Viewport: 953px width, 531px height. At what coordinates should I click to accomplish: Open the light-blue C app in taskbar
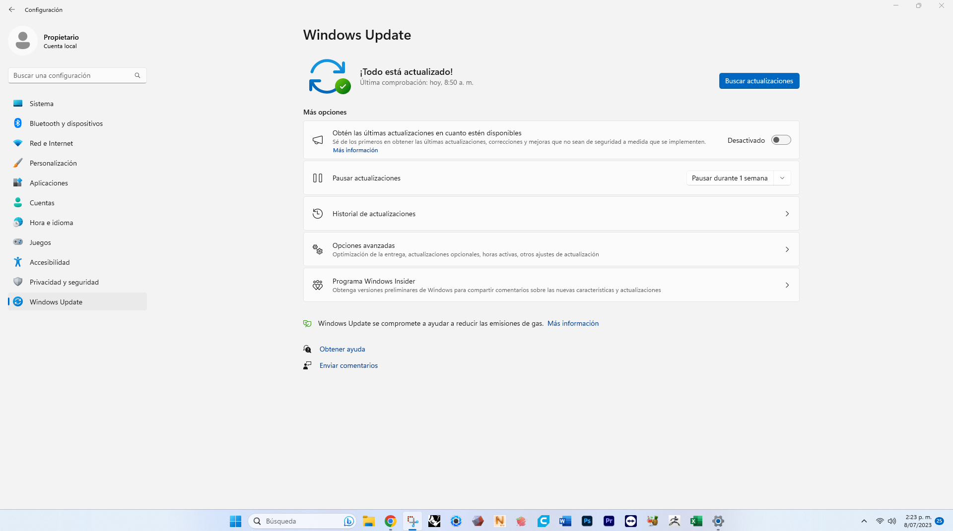pyautogui.click(x=544, y=521)
